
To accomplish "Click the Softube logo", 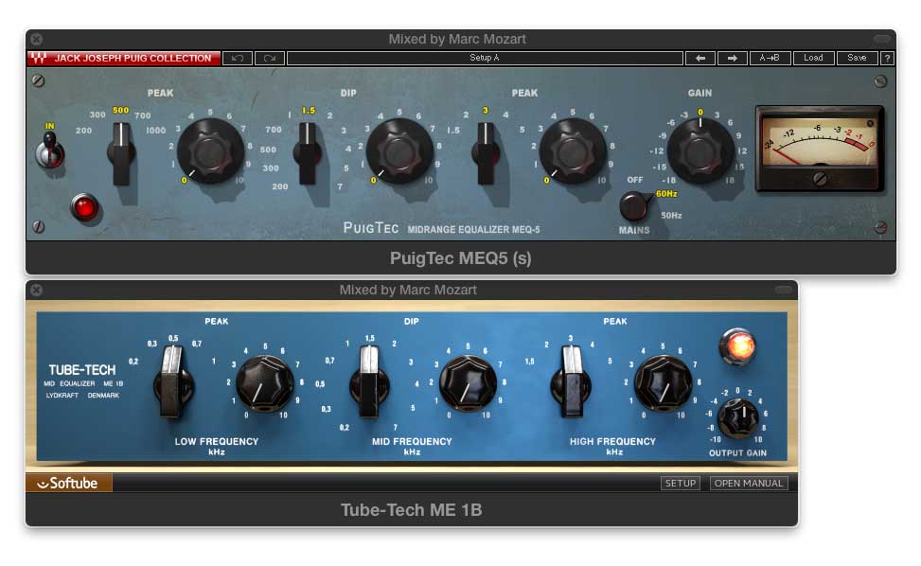I will click(68, 484).
